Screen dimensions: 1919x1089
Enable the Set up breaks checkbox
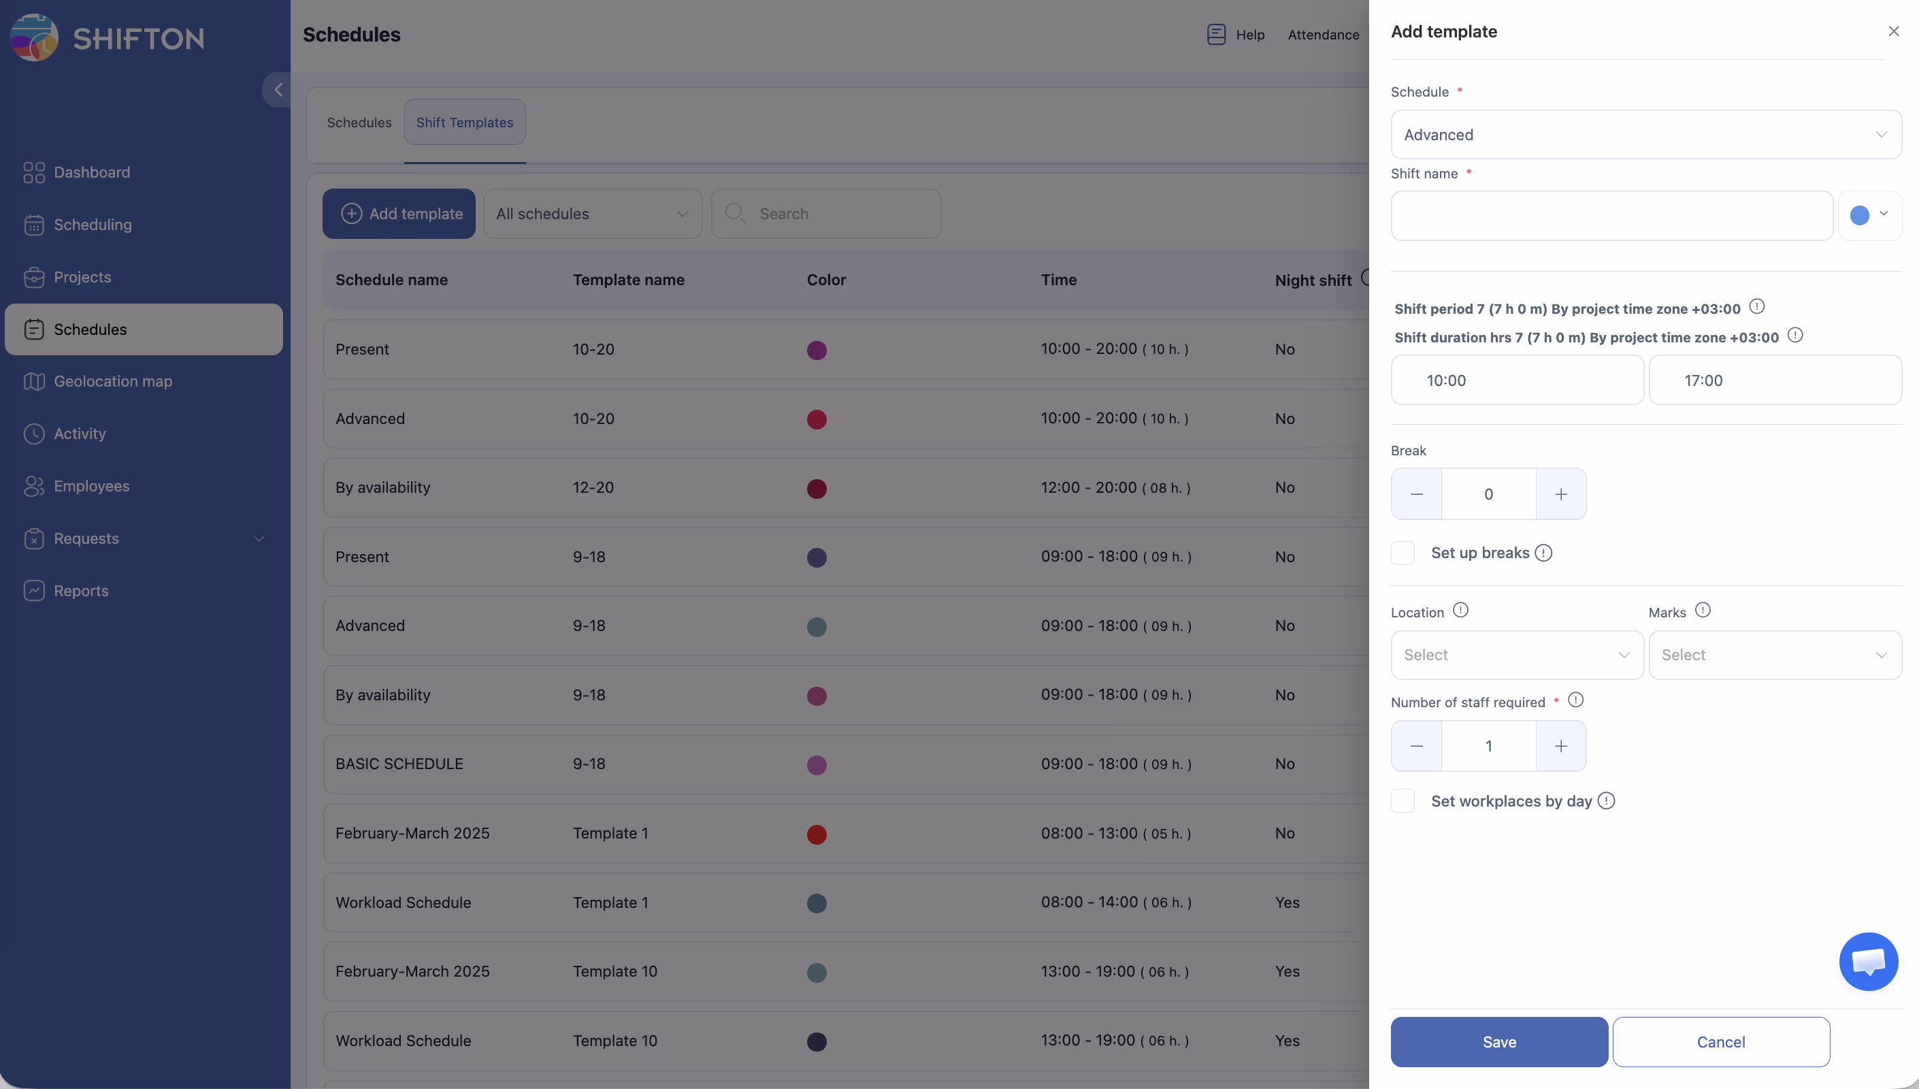point(1403,553)
